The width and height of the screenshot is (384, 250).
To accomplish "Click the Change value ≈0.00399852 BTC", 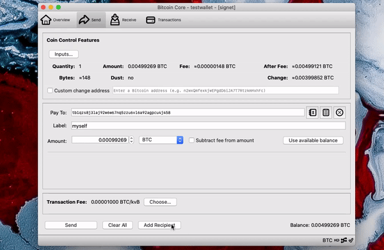I will point(313,78).
